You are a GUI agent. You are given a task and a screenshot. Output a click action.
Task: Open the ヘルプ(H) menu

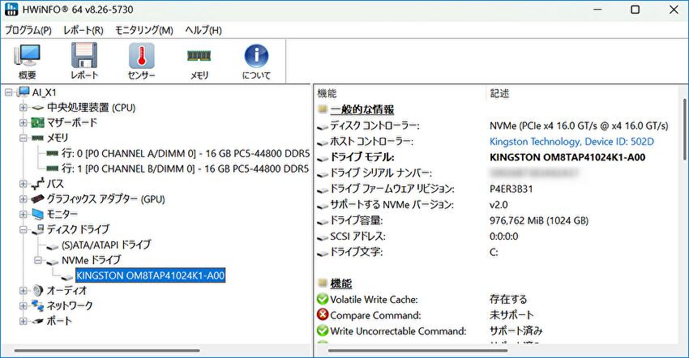203,30
